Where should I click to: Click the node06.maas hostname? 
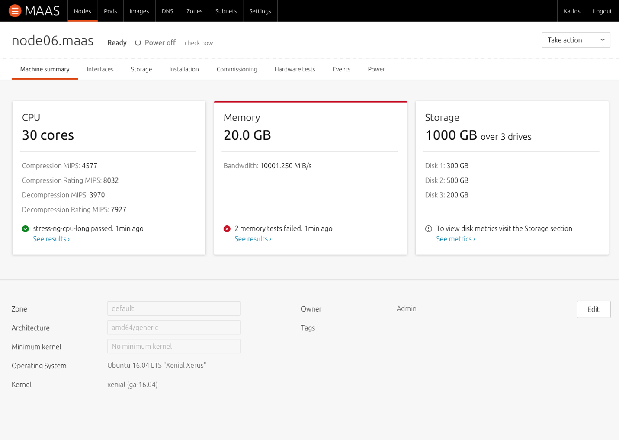[53, 40]
